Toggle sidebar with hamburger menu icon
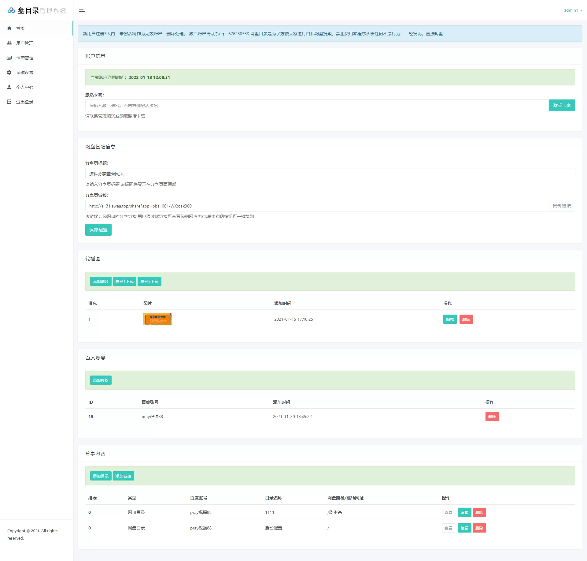Image resolution: width=587 pixels, height=561 pixels. [82, 10]
